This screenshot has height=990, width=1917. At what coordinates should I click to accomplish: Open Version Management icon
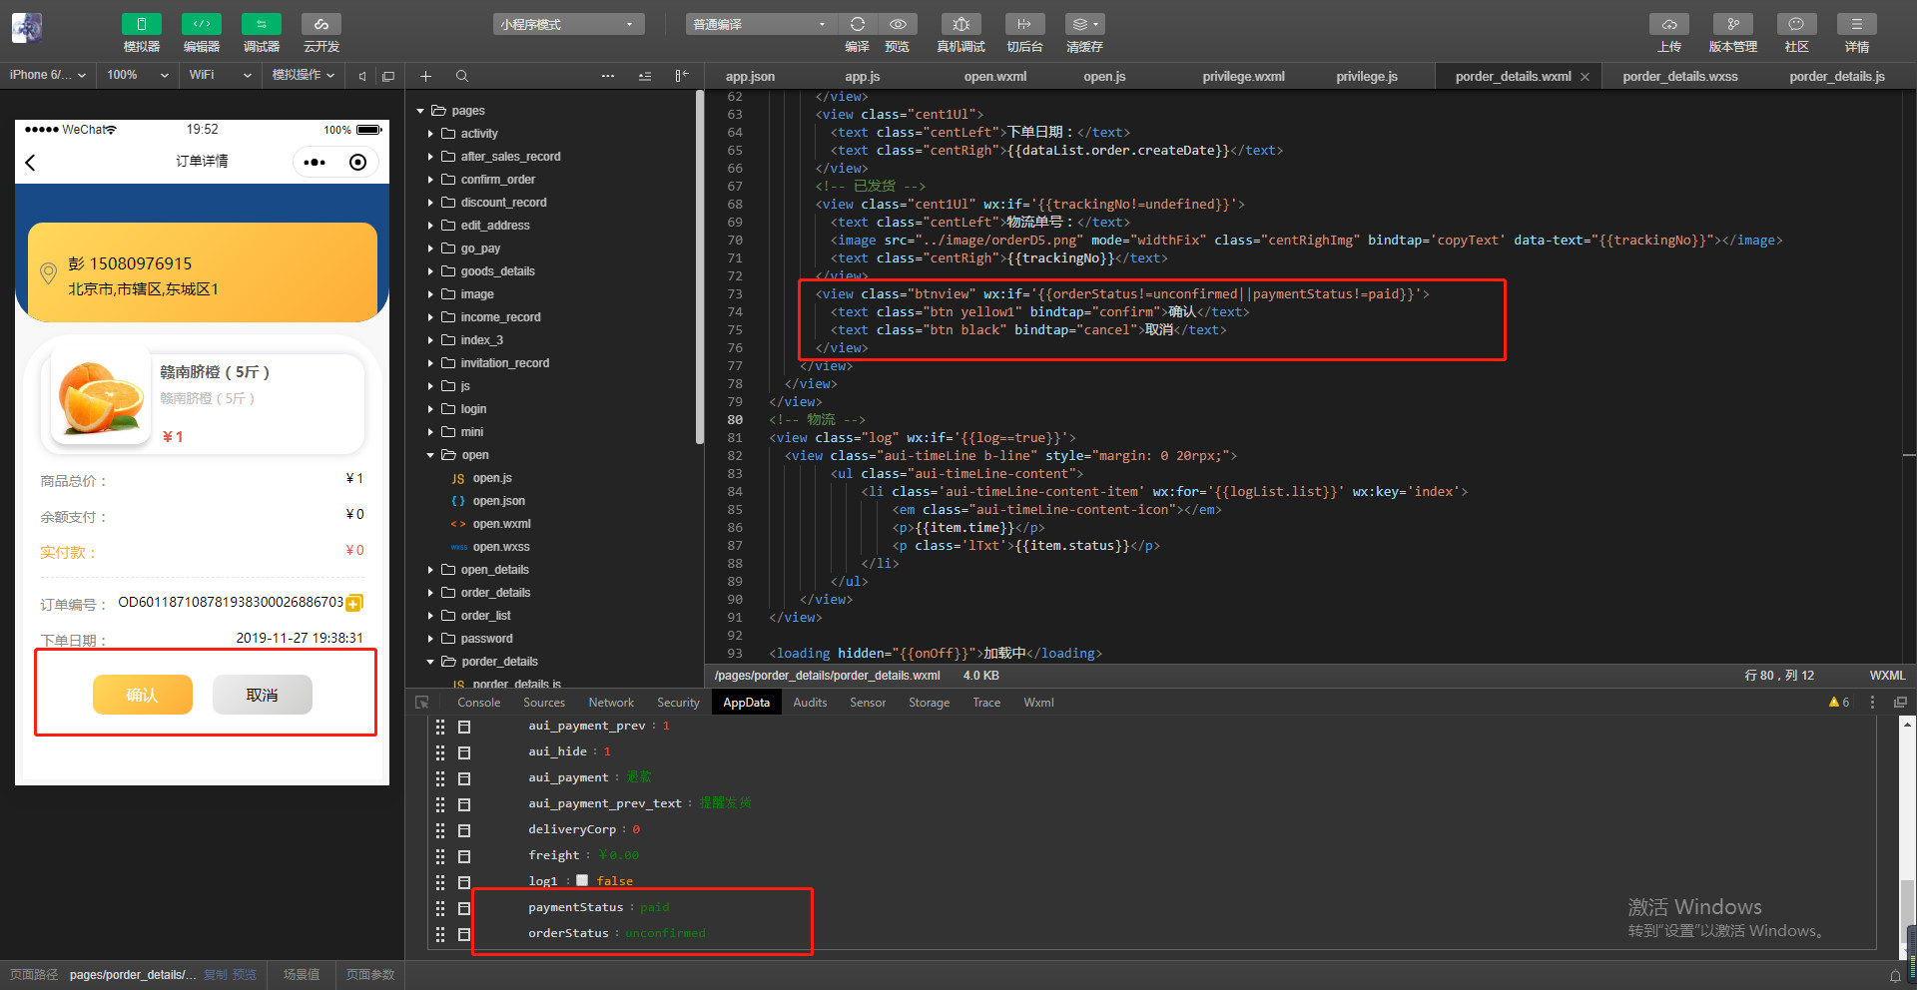[x=1732, y=24]
